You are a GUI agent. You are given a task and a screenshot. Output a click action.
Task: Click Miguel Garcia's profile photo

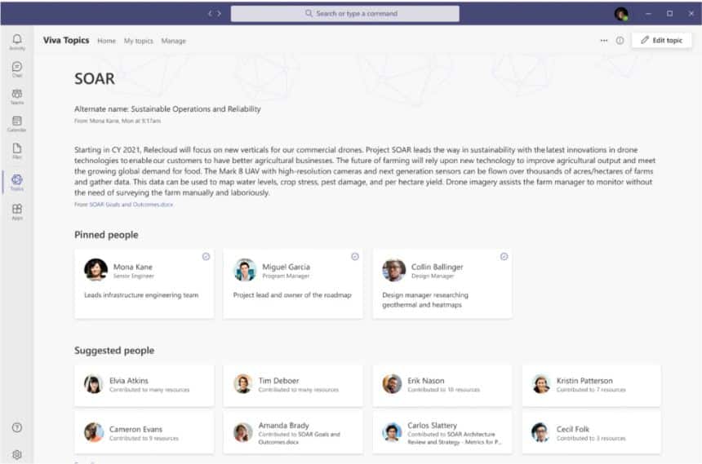245,270
